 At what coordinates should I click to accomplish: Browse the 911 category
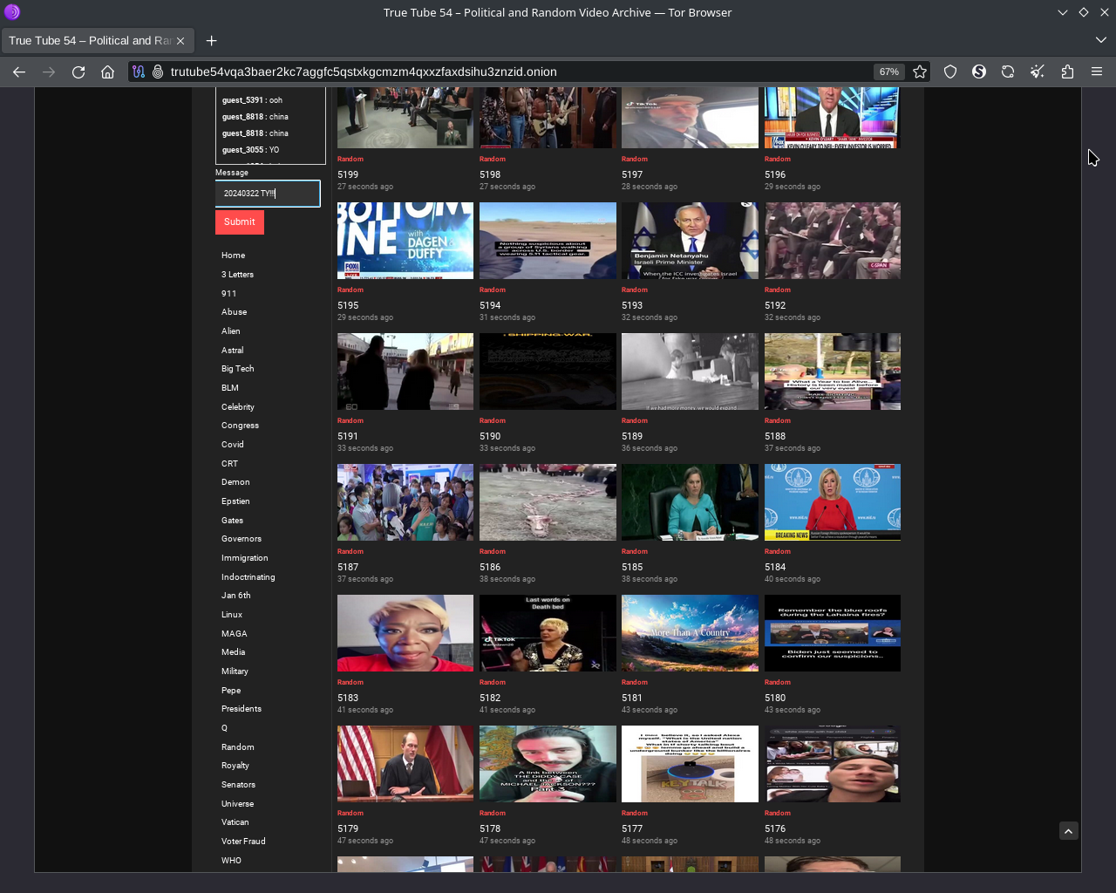click(x=229, y=294)
